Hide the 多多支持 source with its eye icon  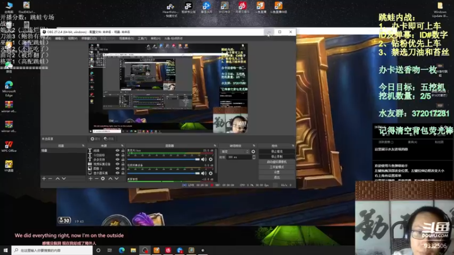pyautogui.click(x=117, y=160)
